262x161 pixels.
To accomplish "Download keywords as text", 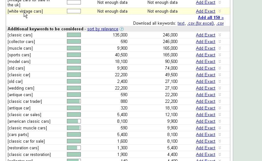I will (181, 23).
